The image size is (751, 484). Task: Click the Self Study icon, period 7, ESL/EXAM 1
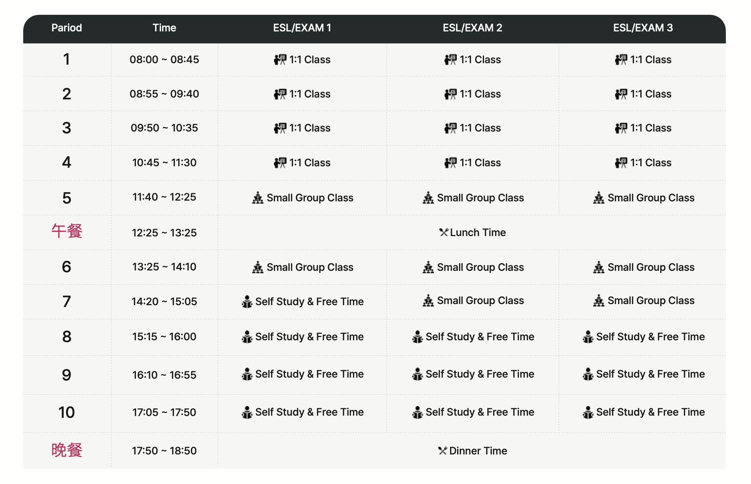[247, 302]
